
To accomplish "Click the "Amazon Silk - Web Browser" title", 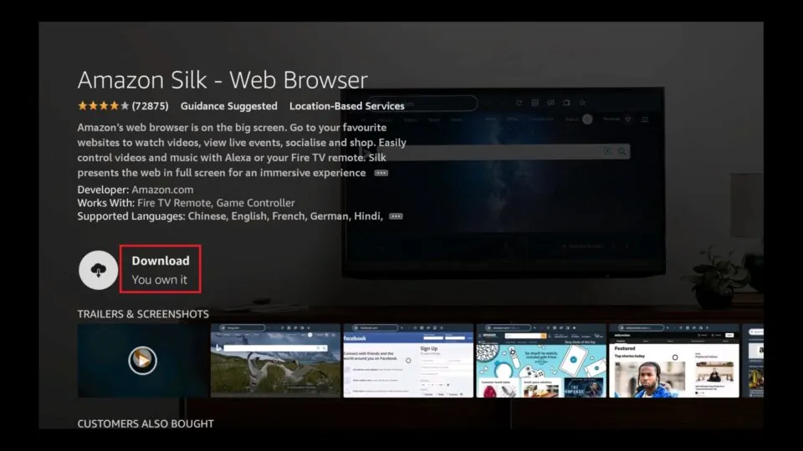I will (222, 80).
